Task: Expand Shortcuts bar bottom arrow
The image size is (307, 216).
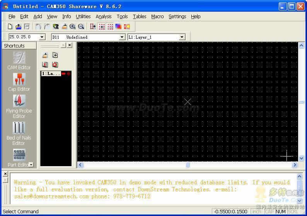Action: (31, 165)
